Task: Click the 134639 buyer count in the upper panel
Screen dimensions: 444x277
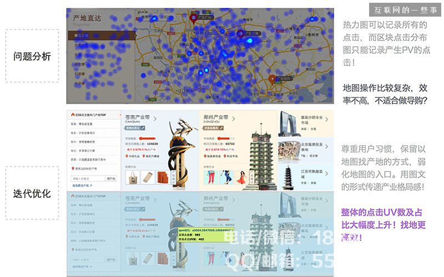Action: (x=152, y=144)
